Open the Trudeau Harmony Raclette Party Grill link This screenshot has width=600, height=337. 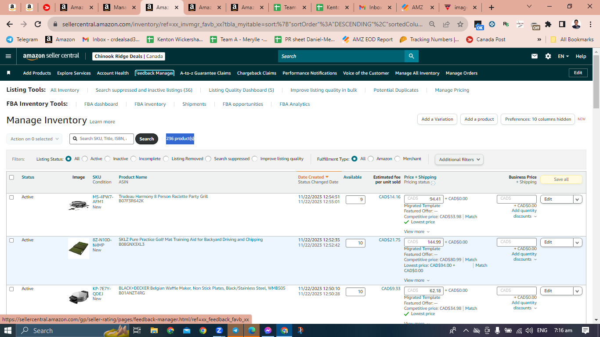tap(163, 196)
